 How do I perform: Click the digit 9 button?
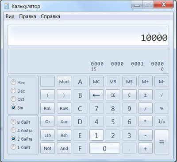[129, 108]
